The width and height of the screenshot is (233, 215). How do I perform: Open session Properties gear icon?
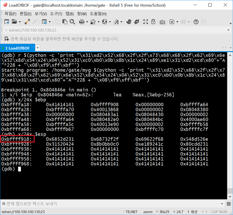44,22
